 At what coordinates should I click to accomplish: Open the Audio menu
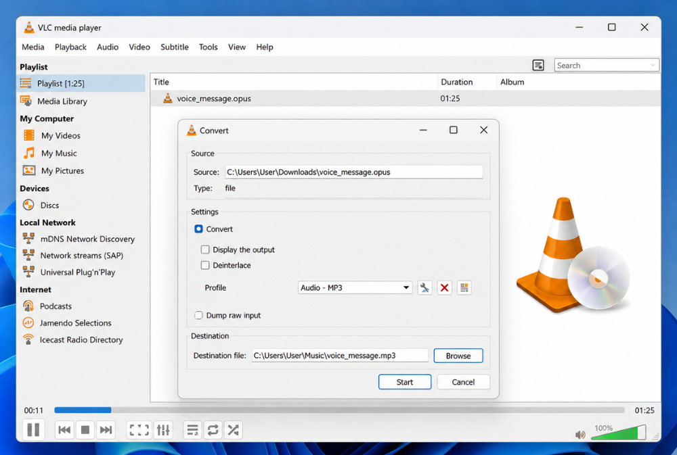pos(108,47)
